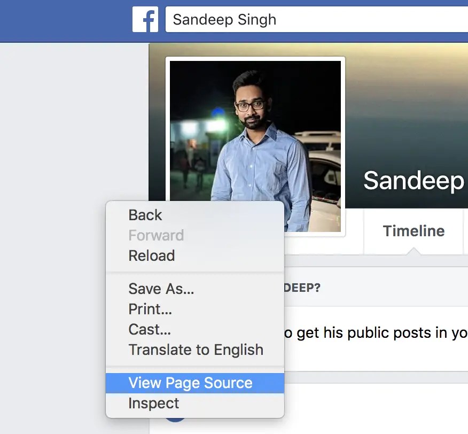Choose Reload from the context menu

(x=151, y=256)
